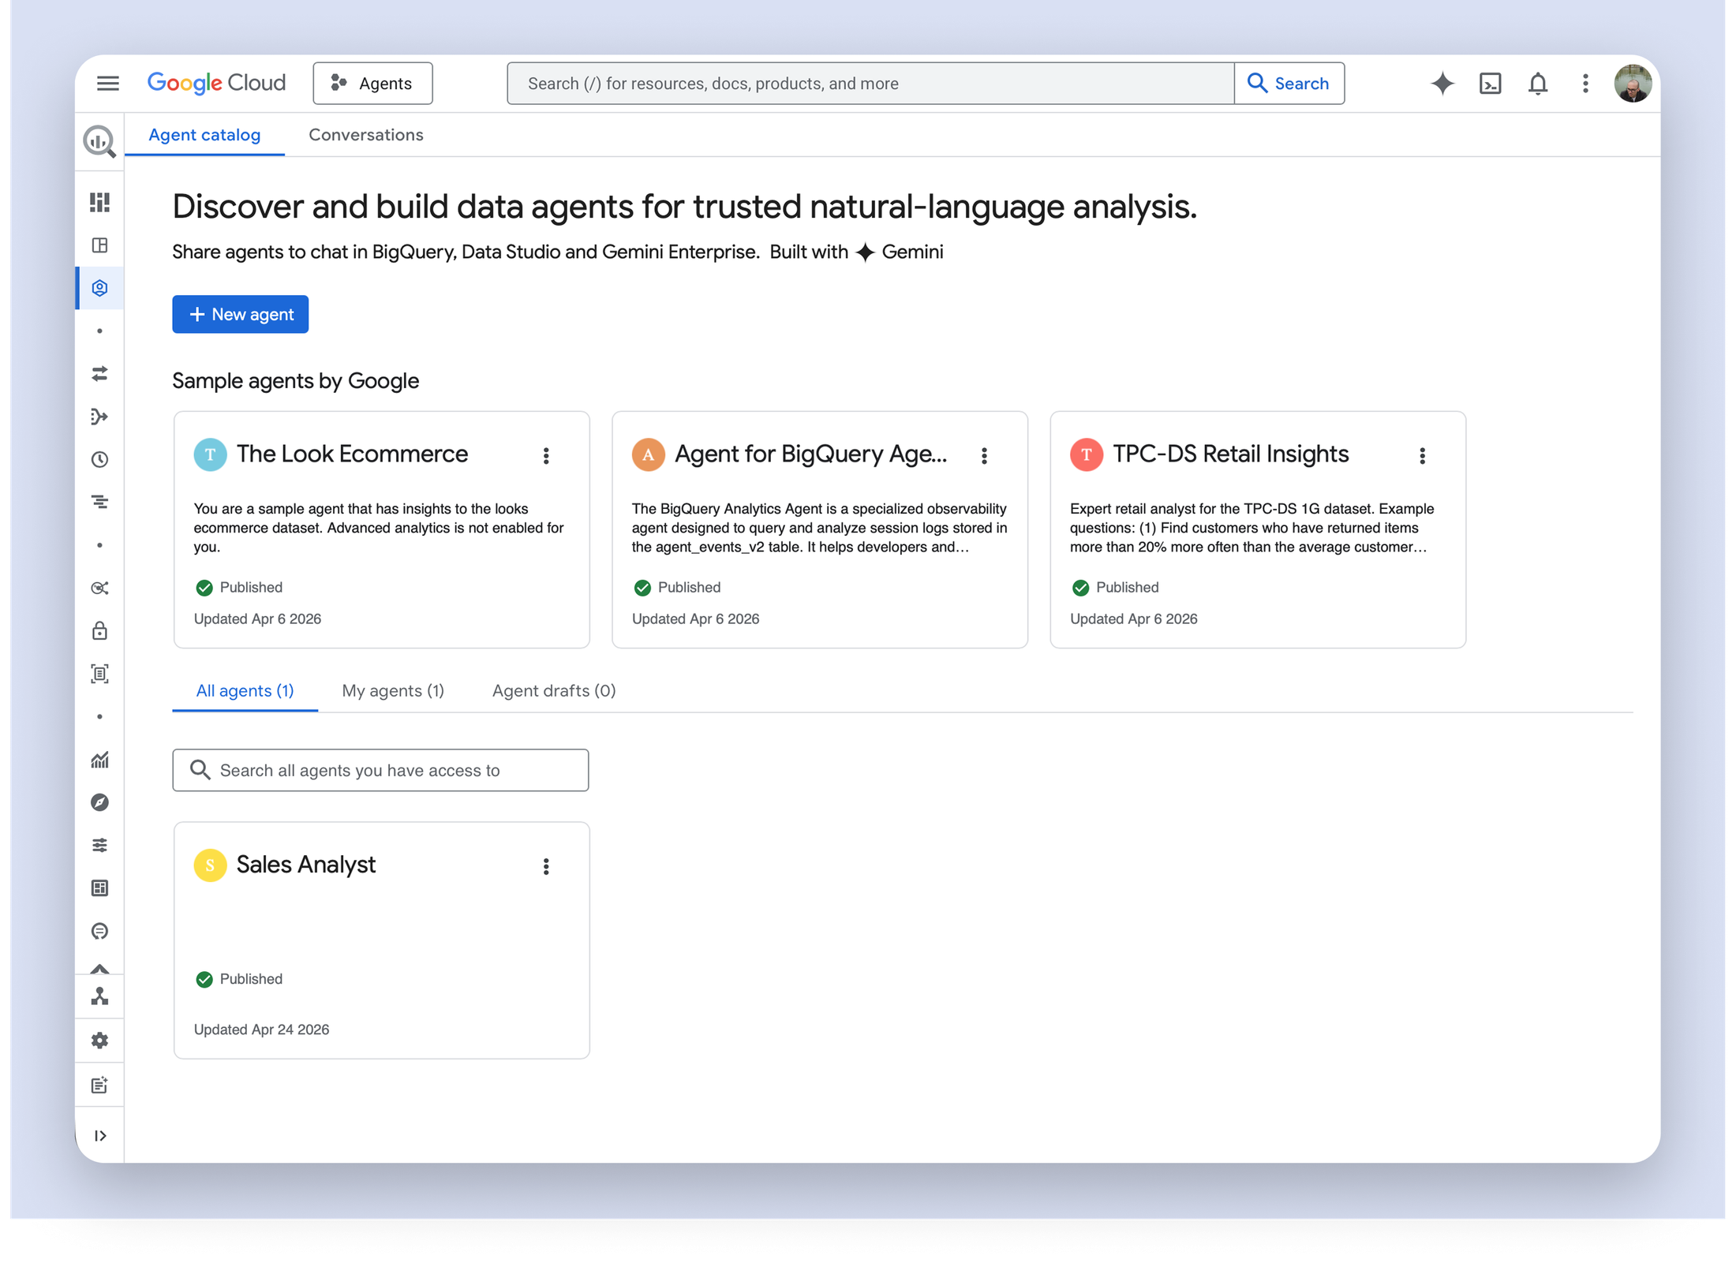Open the sidebar monitoring chart icon

pos(99,760)
